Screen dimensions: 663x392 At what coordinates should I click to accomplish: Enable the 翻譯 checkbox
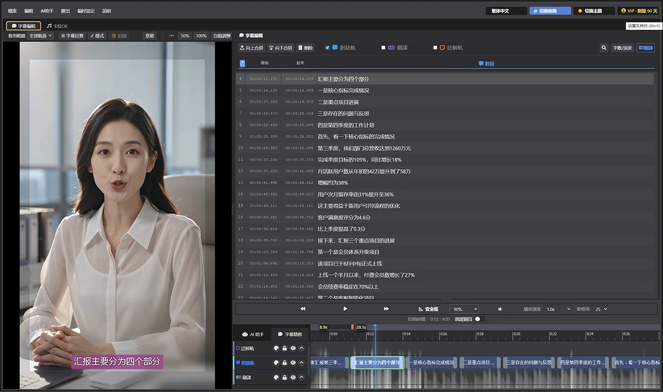(383, 48)
